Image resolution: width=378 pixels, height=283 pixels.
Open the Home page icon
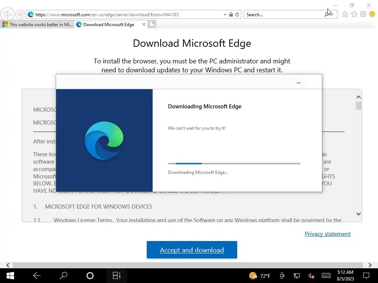tap(345, 14)
